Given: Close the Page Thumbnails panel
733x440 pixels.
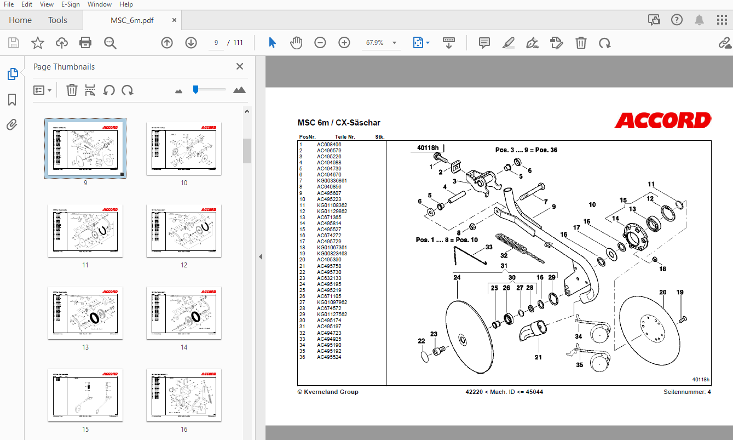Looking at the screenshot, I should (239, 66).
